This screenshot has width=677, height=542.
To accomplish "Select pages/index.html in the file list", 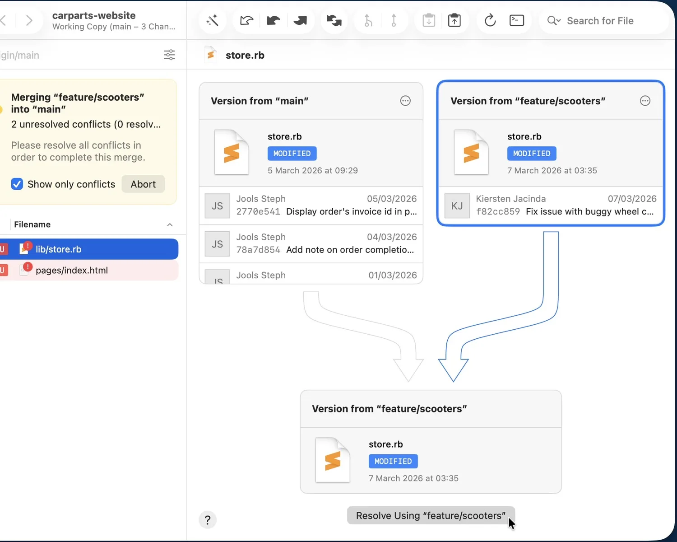I will (89, 270).
